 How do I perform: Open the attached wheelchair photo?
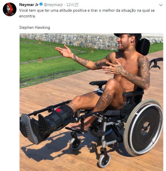pyautogui.click(x=91, y=102)
